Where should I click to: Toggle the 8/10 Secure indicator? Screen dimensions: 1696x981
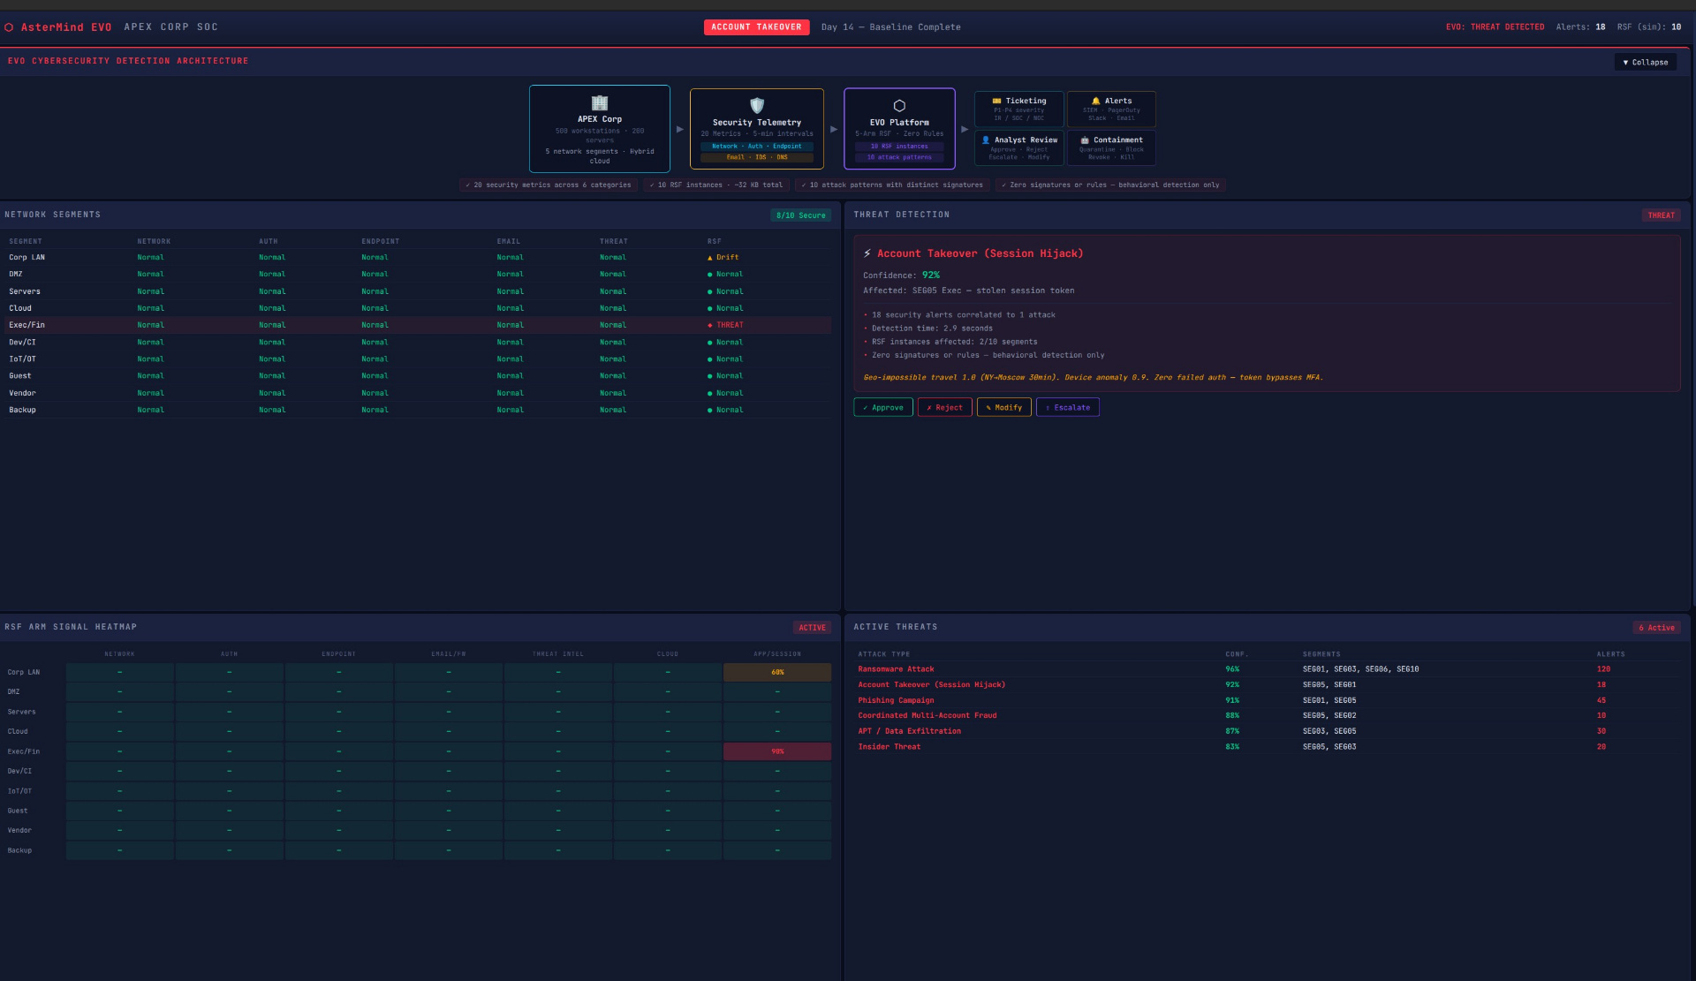point(800,215)
